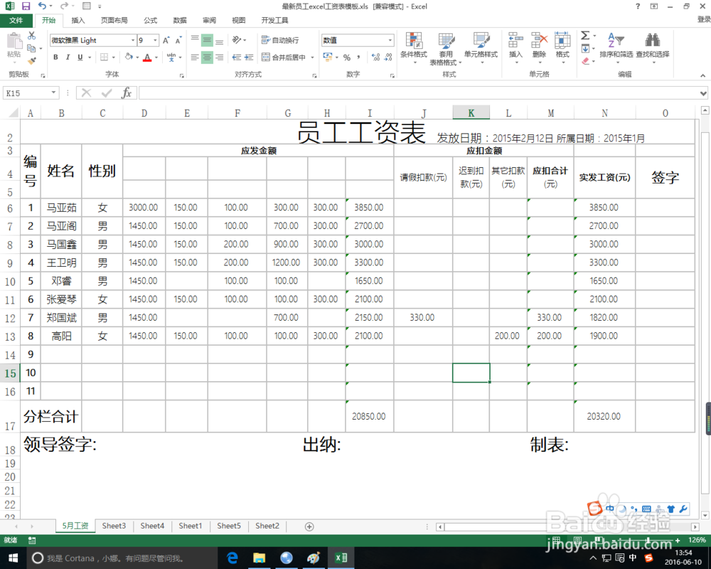Click the zoom in plus on zoom slider
The height and width of the screenshot is (569, 711).
[x=678, y=541]
